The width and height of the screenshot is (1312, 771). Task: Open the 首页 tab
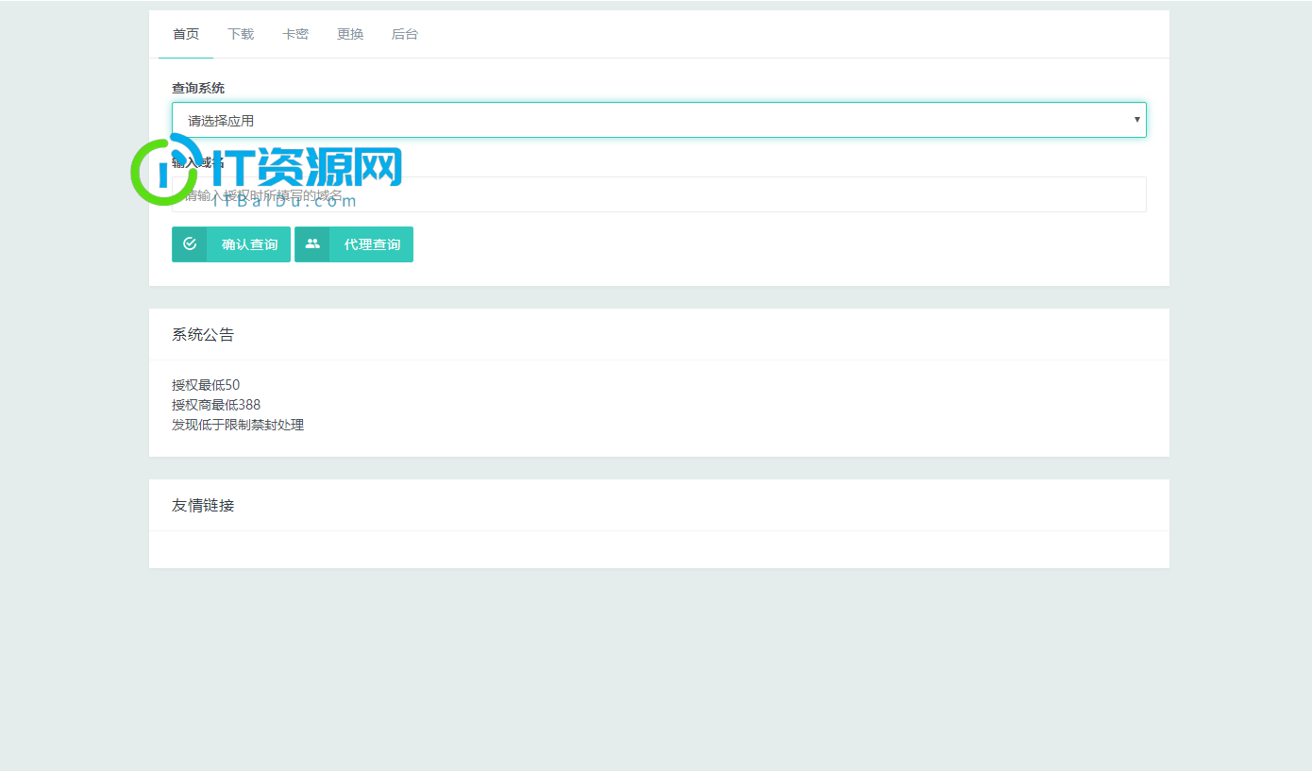pos(186,34)
